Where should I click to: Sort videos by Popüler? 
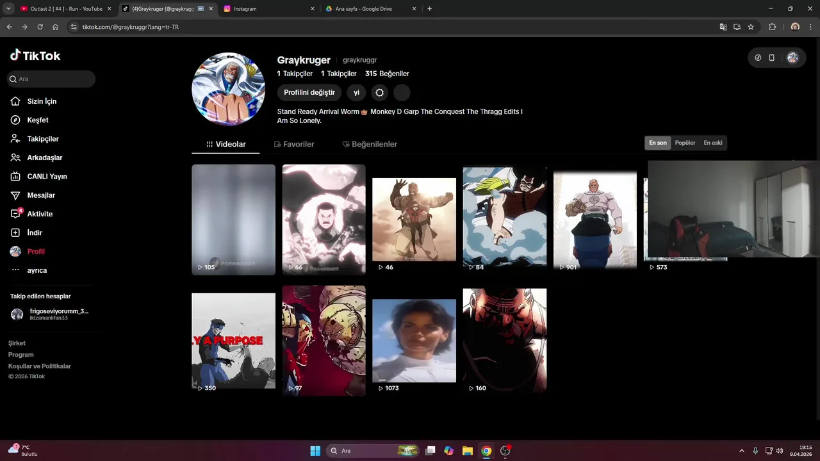pyautogui.click(x=685, y=143)
